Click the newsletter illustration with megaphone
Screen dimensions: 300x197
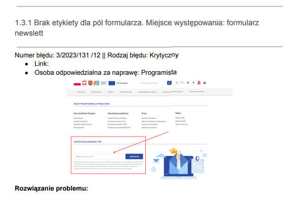point(179,163)
